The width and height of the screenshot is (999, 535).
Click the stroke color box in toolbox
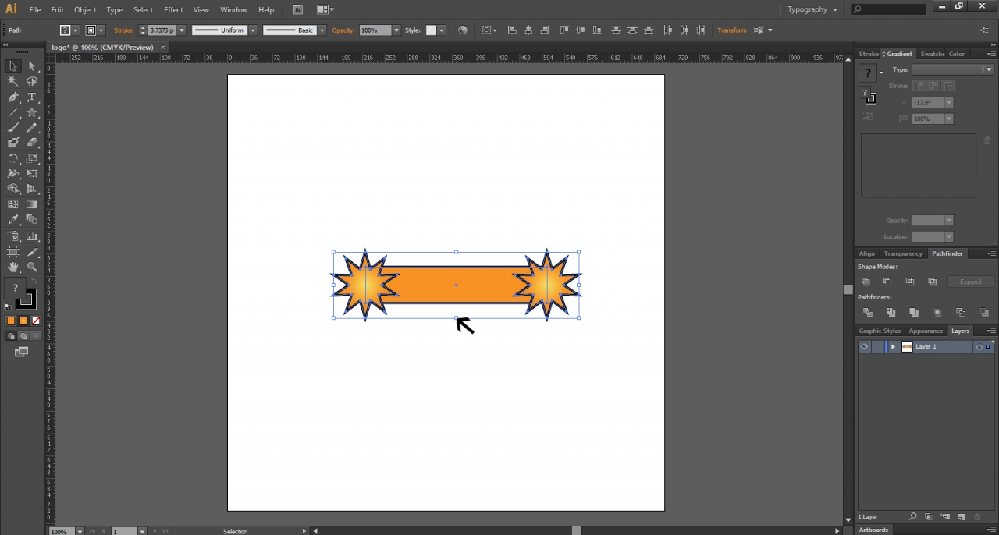tap(27, 299)
